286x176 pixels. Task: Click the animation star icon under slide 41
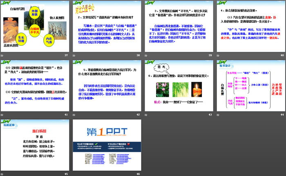pos(2,115)
